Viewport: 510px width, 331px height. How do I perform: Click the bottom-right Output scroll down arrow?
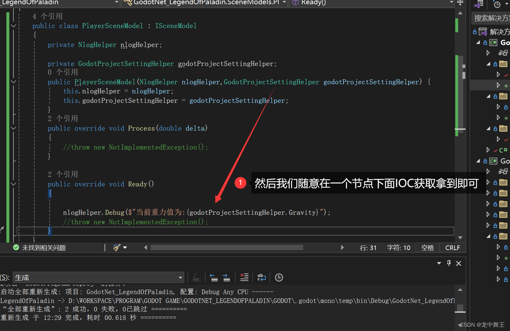click(460, 325)
